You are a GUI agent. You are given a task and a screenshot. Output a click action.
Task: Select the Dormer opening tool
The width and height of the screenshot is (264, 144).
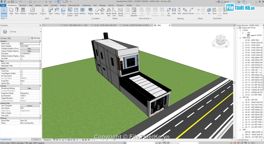coord(191,11)
